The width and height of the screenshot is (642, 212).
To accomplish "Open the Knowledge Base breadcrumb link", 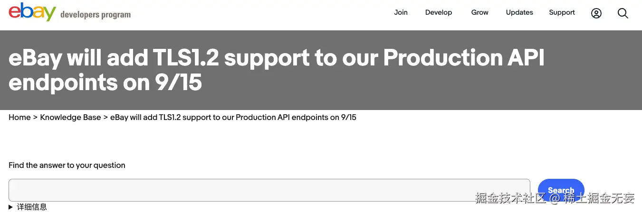I will [70, 117].
